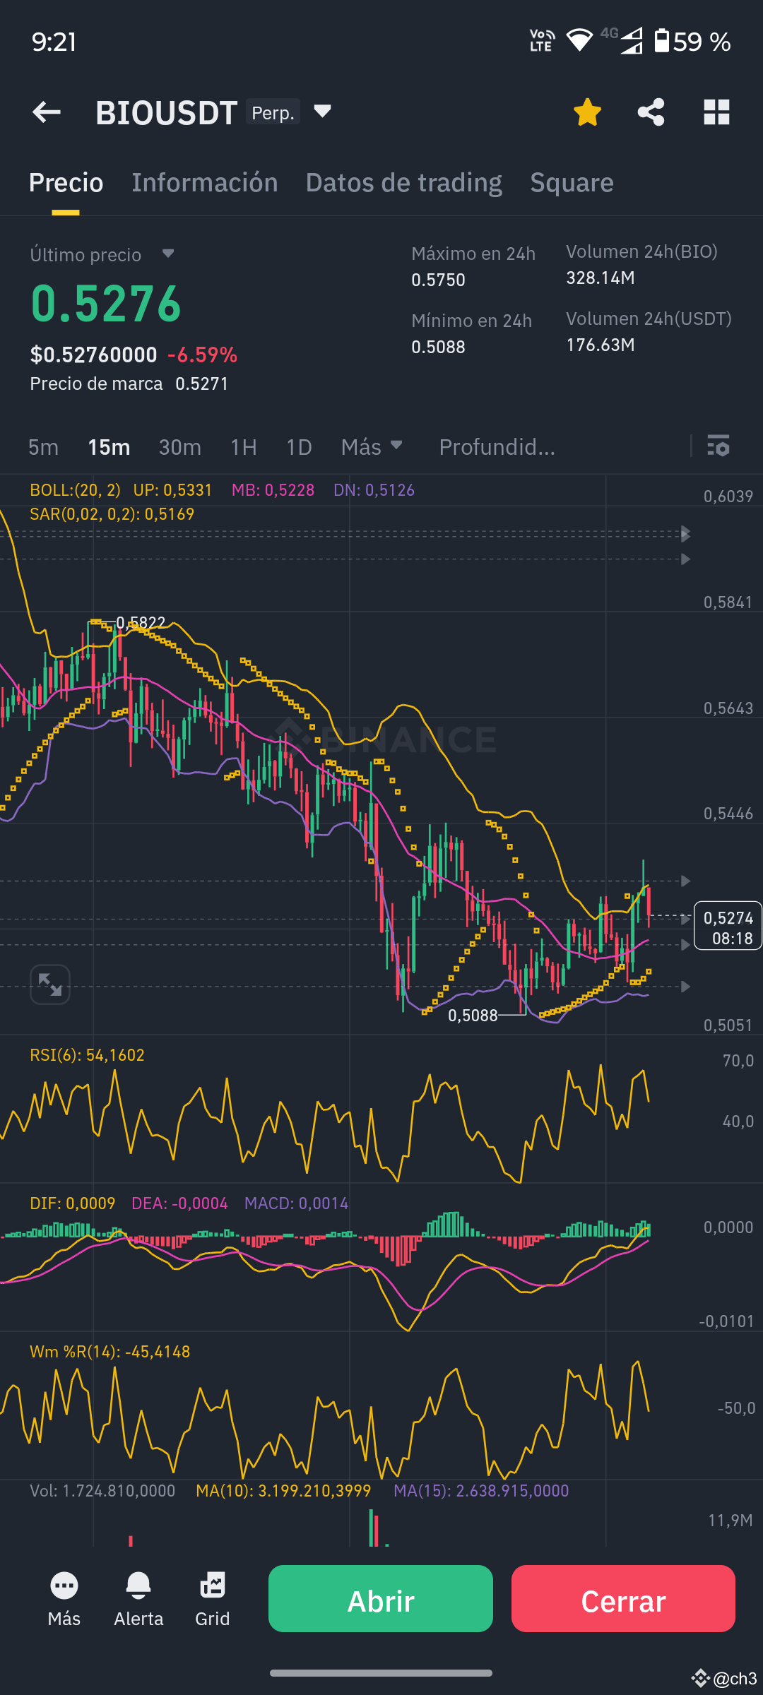Tap the Vol: 1.724.810,0000 label
This screenshot has width=763, height=1695.
[x=102, y=1491]
